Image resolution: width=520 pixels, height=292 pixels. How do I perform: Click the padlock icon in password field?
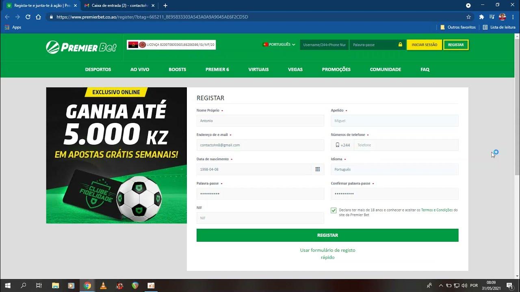coord(400,45)
